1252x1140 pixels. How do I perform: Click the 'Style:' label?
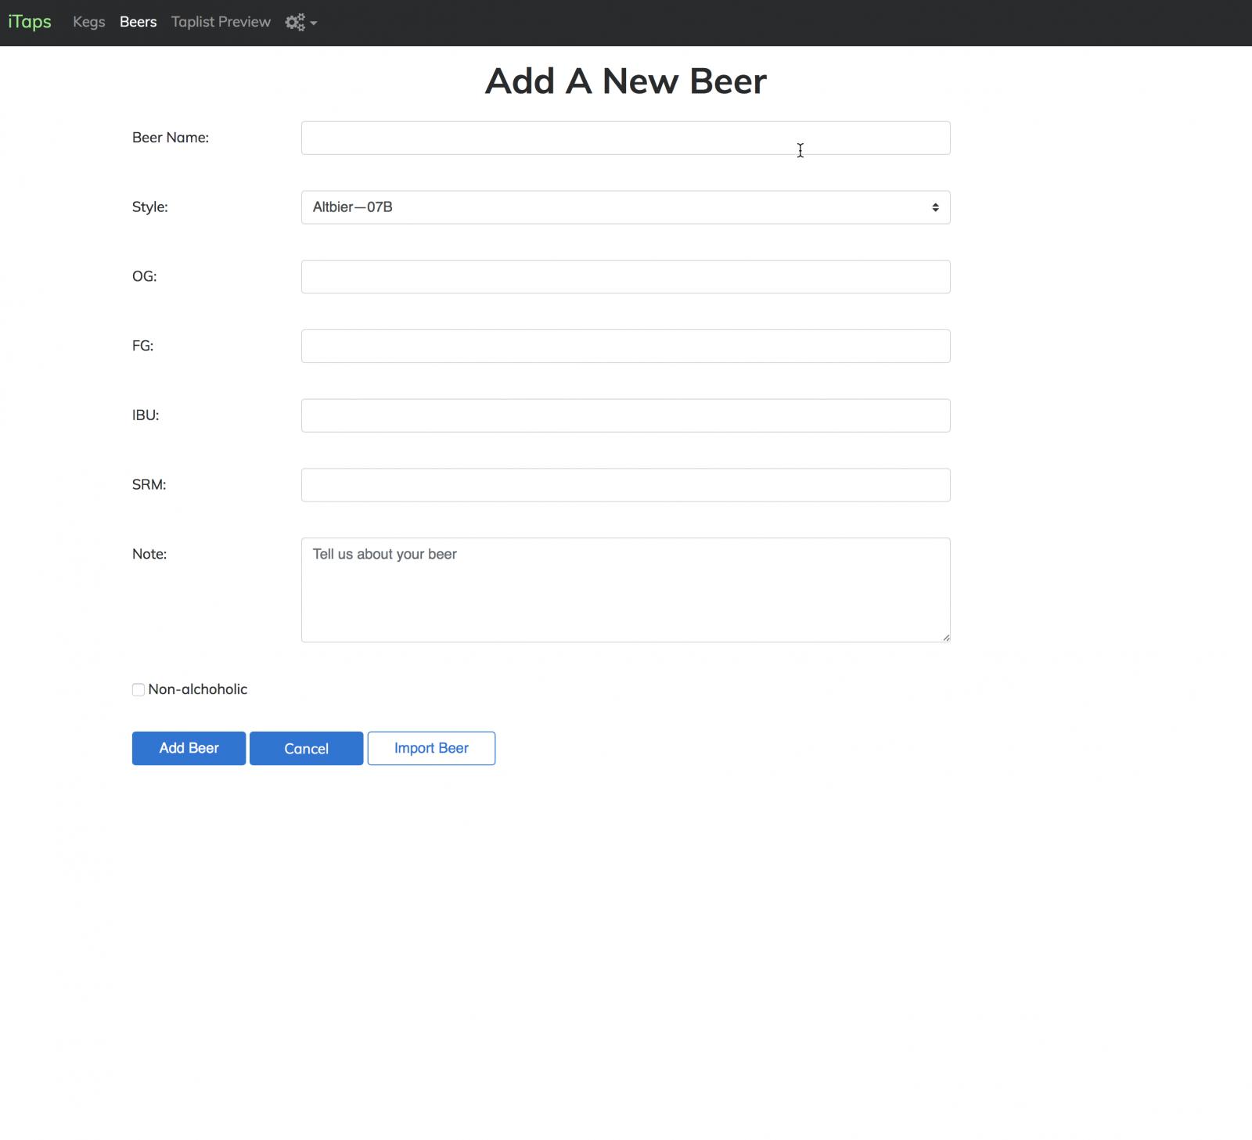150,207
